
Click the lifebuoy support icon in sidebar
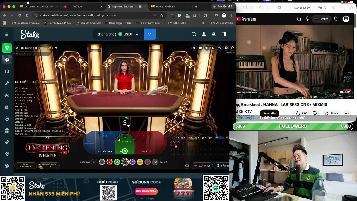click(x=7, y=119)
